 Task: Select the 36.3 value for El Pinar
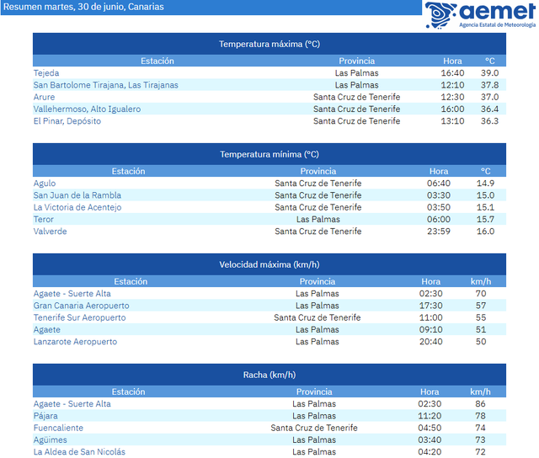[x=490, y=121]
